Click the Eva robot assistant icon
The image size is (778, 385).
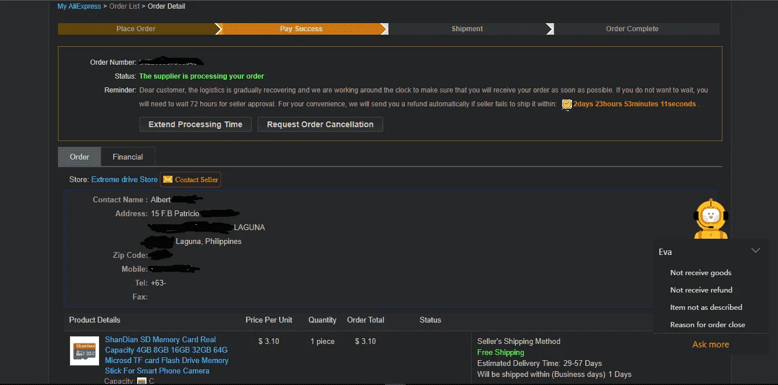(x=710, y=219)
